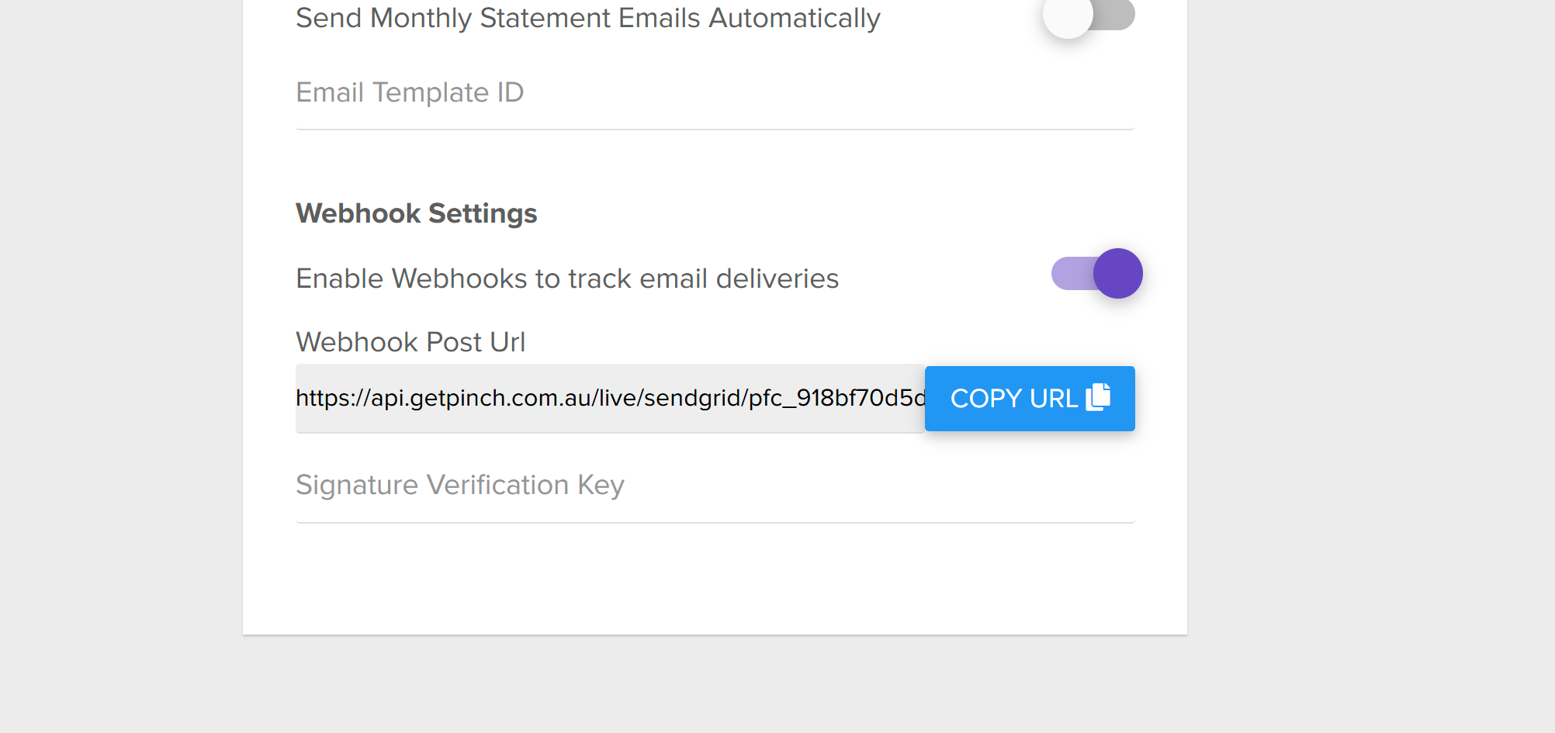The width and height of the screenshot is (1555, 733).
Task: Click the 'Signature Verification Key' placeholder text
Action: coord(460,486)
